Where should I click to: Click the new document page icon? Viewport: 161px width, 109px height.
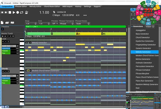click(2, 23)
